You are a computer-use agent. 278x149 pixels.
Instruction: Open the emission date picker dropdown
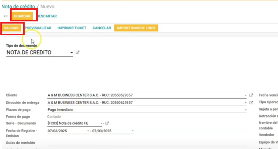[132, 131]
